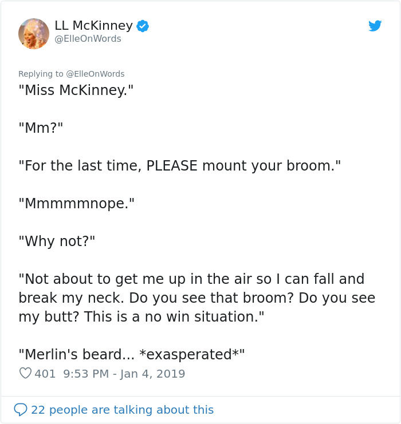Image resolution: width=401 pixels, height=424 pixels.
Task: Click the "Why not?" line
Action: click(x=57, y=241)
